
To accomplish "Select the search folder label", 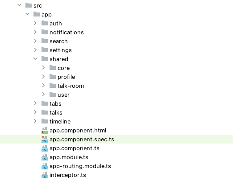I will coord(58,41).
